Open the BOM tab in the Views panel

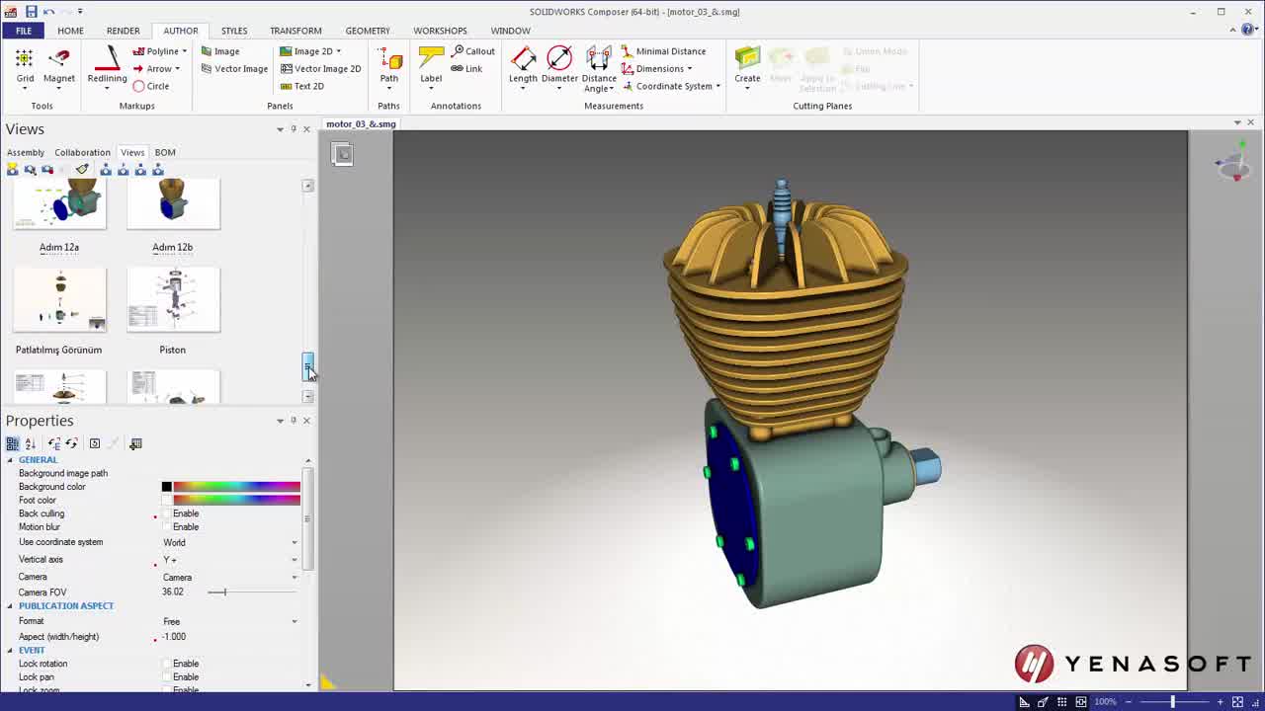coord(165,152)
